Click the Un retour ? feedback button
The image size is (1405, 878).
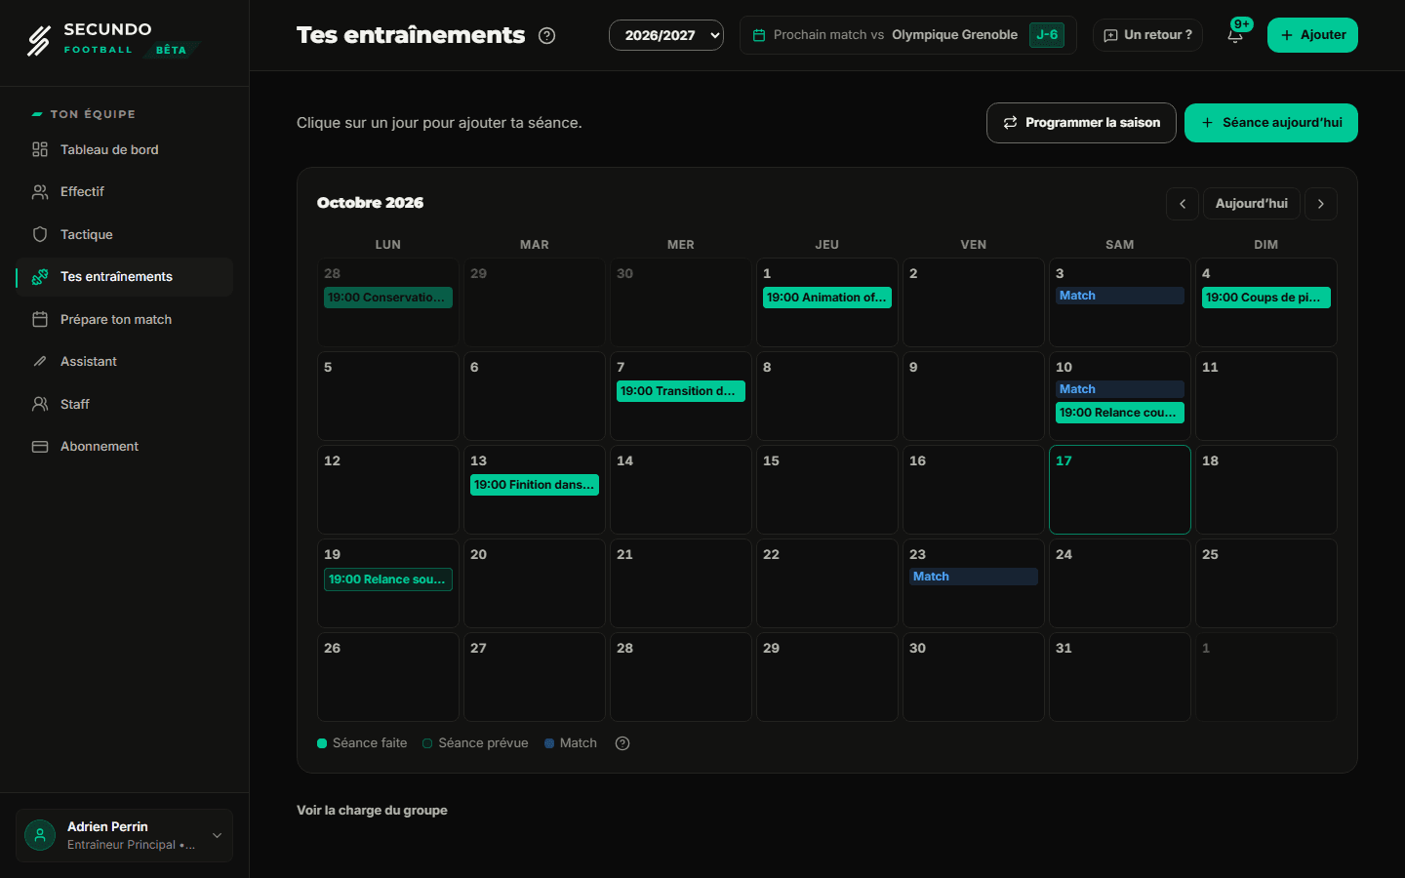[x=1147, y=35]
